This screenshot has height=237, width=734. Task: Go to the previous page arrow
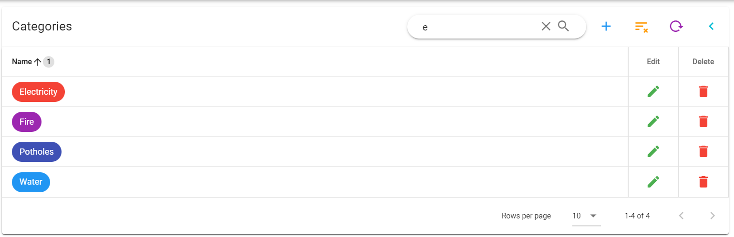coord(682,216)
